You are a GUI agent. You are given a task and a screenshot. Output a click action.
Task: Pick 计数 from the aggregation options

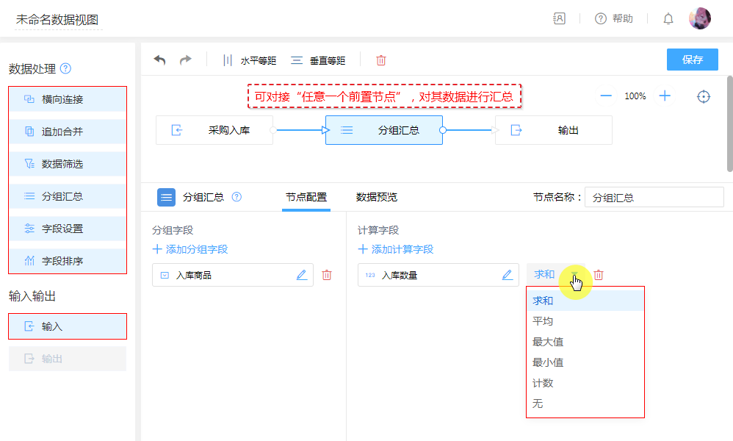[543, 383]
